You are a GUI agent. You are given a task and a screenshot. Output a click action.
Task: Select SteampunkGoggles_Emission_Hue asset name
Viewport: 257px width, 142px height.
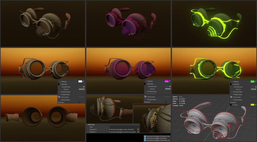pos(158,136)
